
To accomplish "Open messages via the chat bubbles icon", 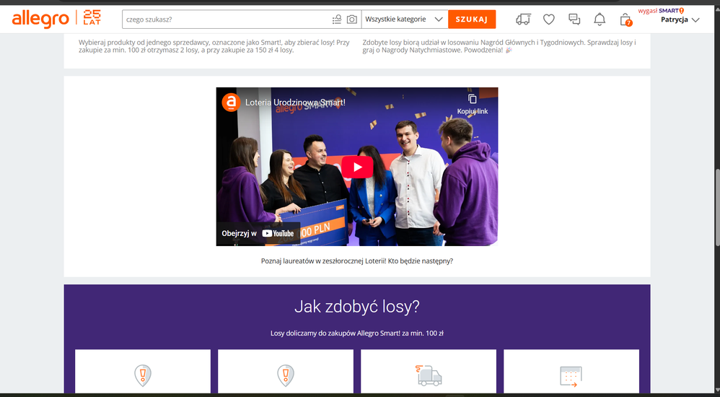I will pos(574,19).
